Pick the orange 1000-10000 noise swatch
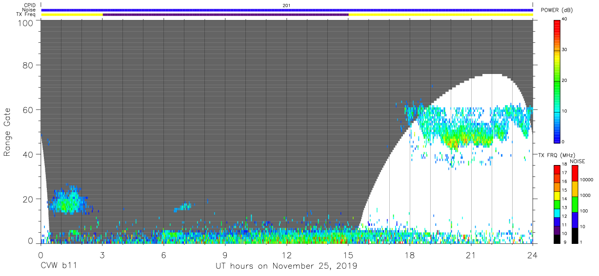The height and width of the screenshot is (276, 599). coord(575,188)
